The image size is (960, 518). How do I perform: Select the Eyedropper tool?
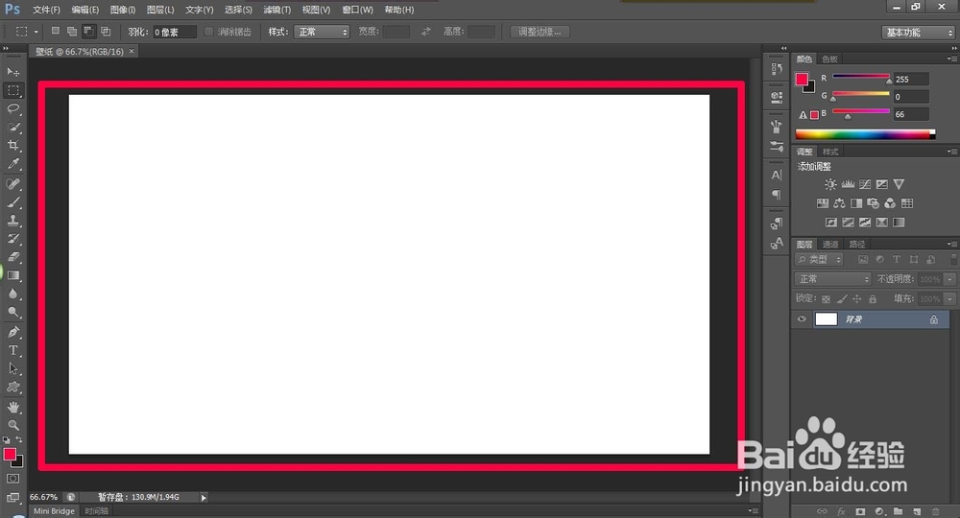click(x=12, y=163)
